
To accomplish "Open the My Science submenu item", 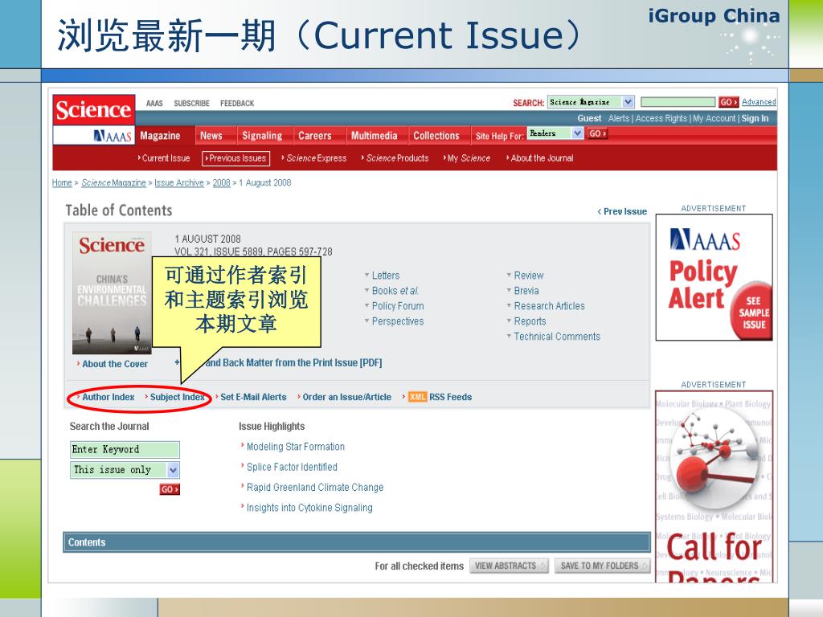I will (467, 158).
